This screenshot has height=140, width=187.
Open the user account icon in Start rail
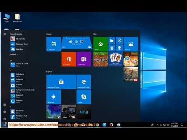[x=5, y=105]
